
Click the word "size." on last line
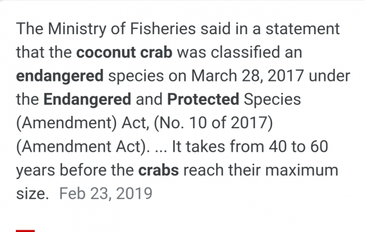pyautogui.click(x=31, y=193)
